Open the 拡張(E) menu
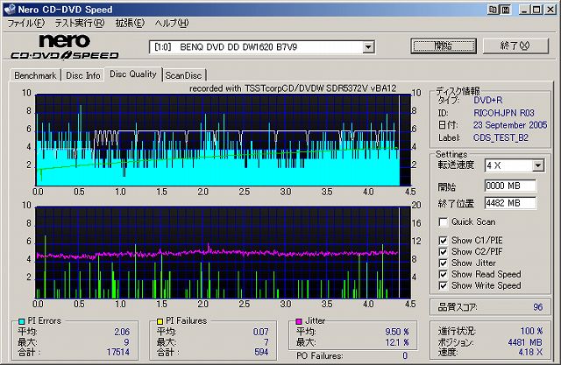This screenshot has height=365, width=561. tap(130, 24)
